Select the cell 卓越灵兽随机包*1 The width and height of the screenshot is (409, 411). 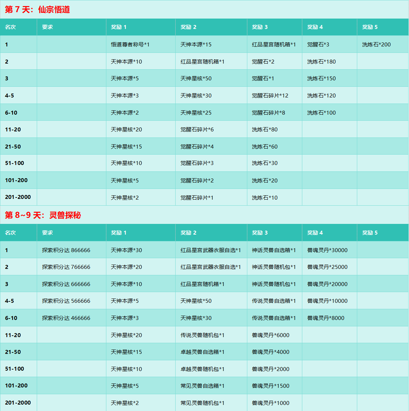click(211, 369)
